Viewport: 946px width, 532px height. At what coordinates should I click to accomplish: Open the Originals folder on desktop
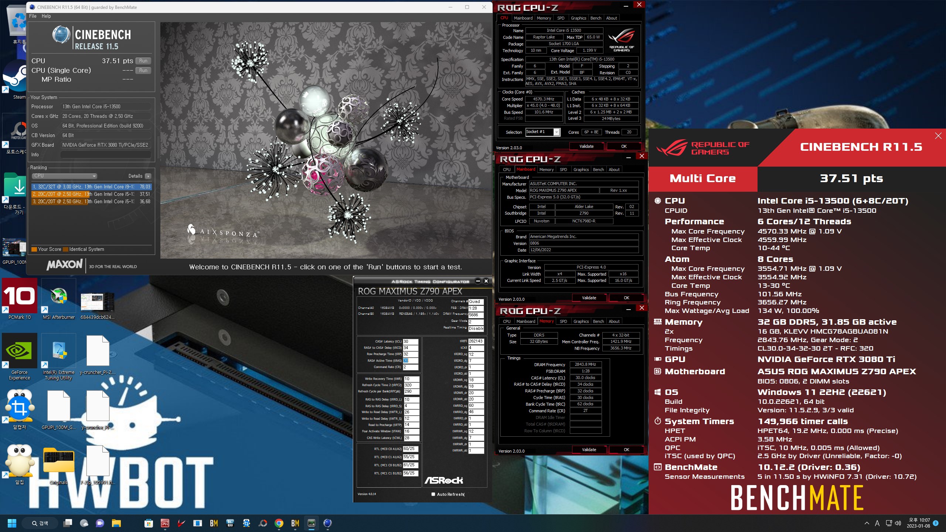(x=59, y=465)
